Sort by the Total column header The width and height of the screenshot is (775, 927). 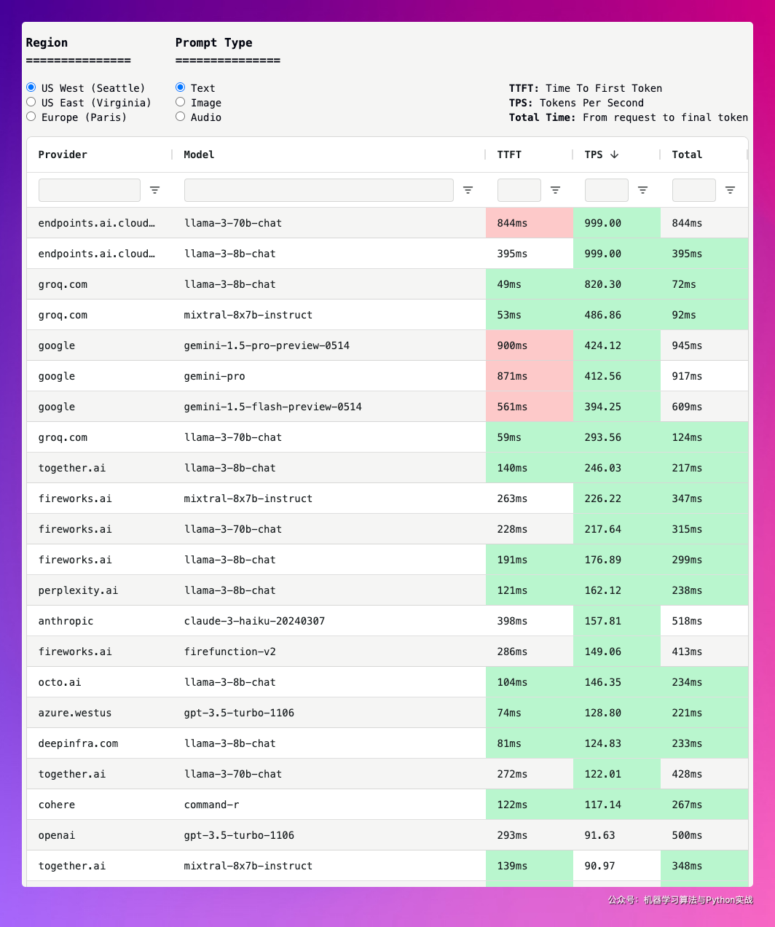tap(687, 154)
